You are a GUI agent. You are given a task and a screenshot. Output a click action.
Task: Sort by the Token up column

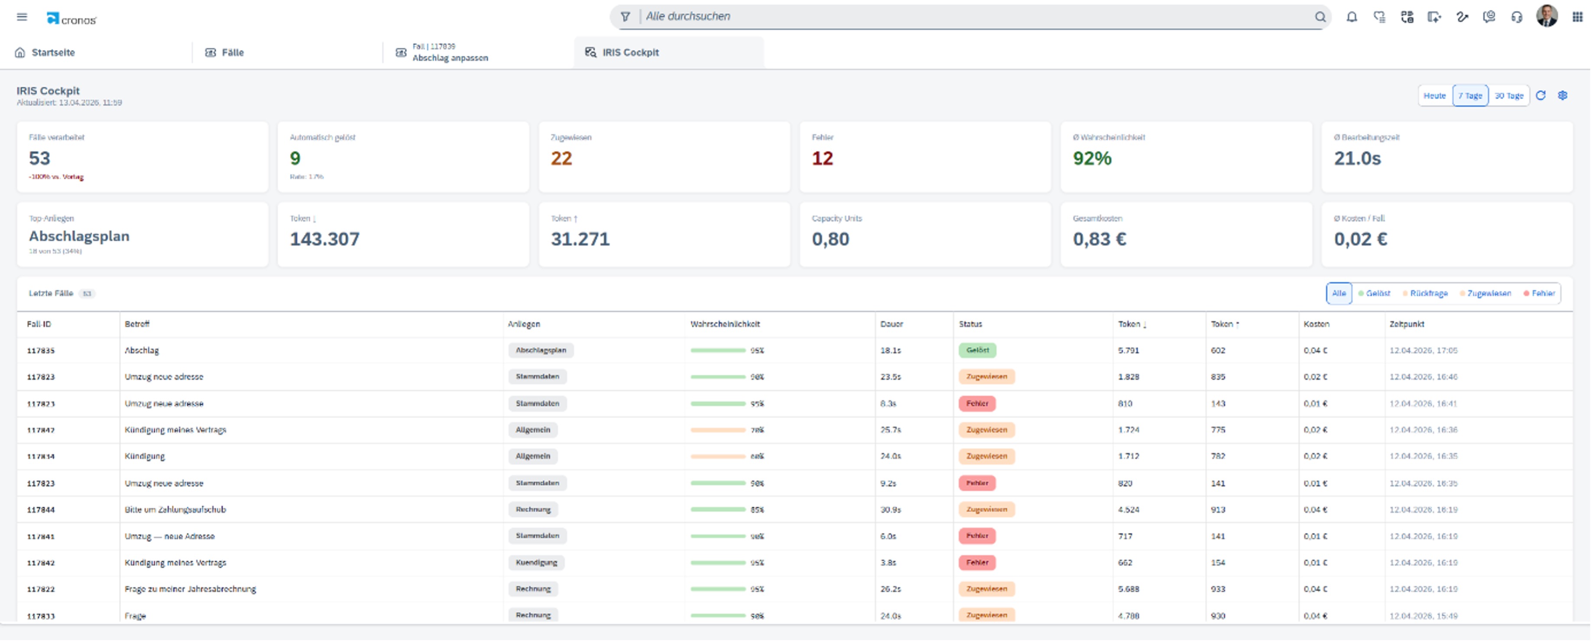click(x=1224, y=324)
